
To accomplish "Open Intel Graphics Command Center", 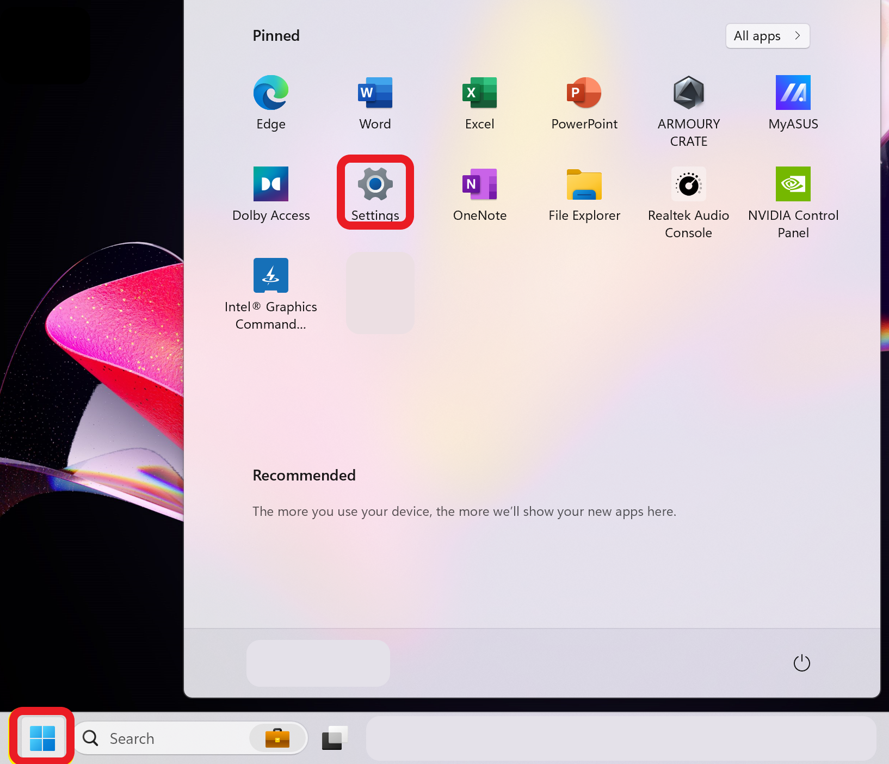I will 271,294.
